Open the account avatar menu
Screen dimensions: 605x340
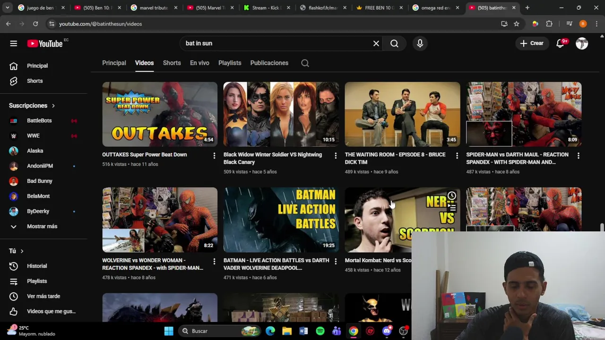point(582,43)
